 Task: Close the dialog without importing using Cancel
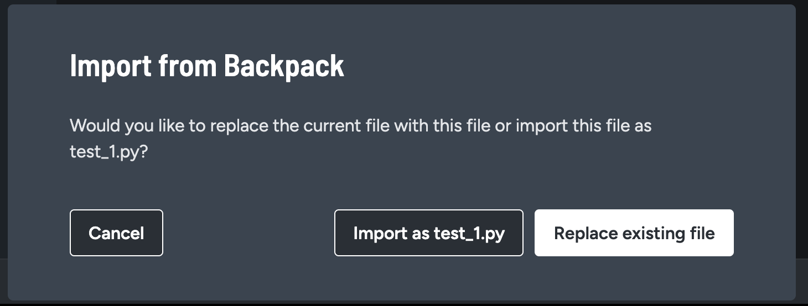click(x=116, y=233)
